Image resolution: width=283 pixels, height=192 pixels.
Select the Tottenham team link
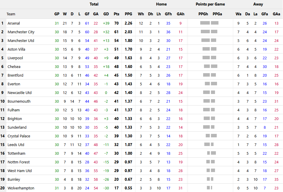point(16,153)
